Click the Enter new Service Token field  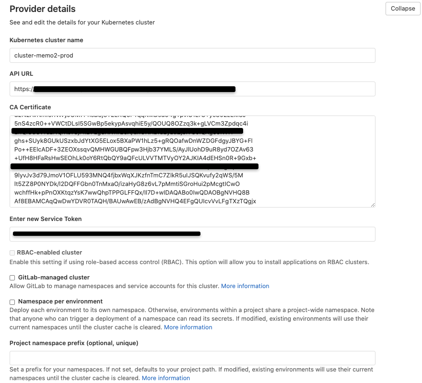pos(288,234)
